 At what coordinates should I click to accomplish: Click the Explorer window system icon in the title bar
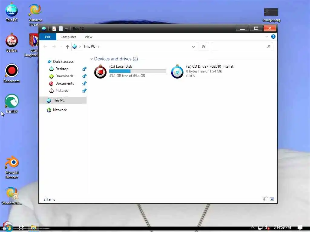(44, 29)
